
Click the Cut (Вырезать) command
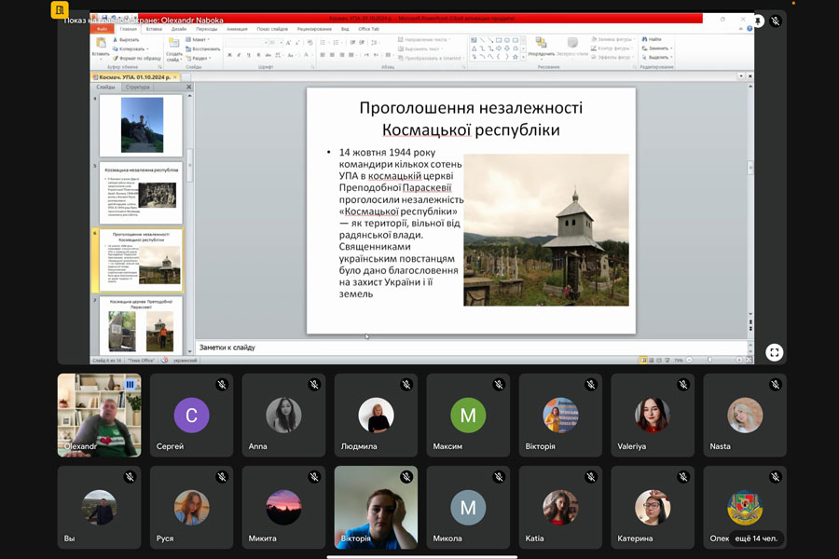(128, 40)
